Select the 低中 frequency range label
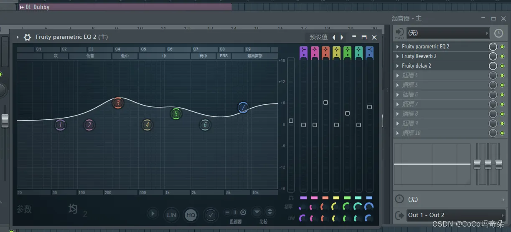The image size is (511, 232). pyautogui.click(x=125, y=56)
